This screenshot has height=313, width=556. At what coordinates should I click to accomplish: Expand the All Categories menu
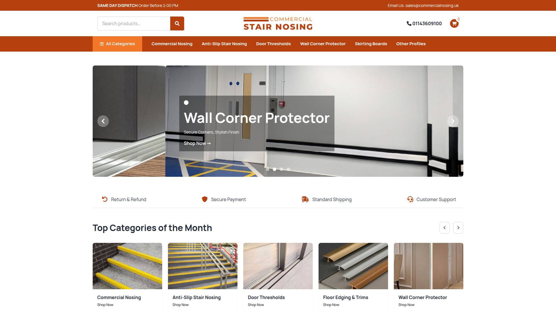click(117, 44)
